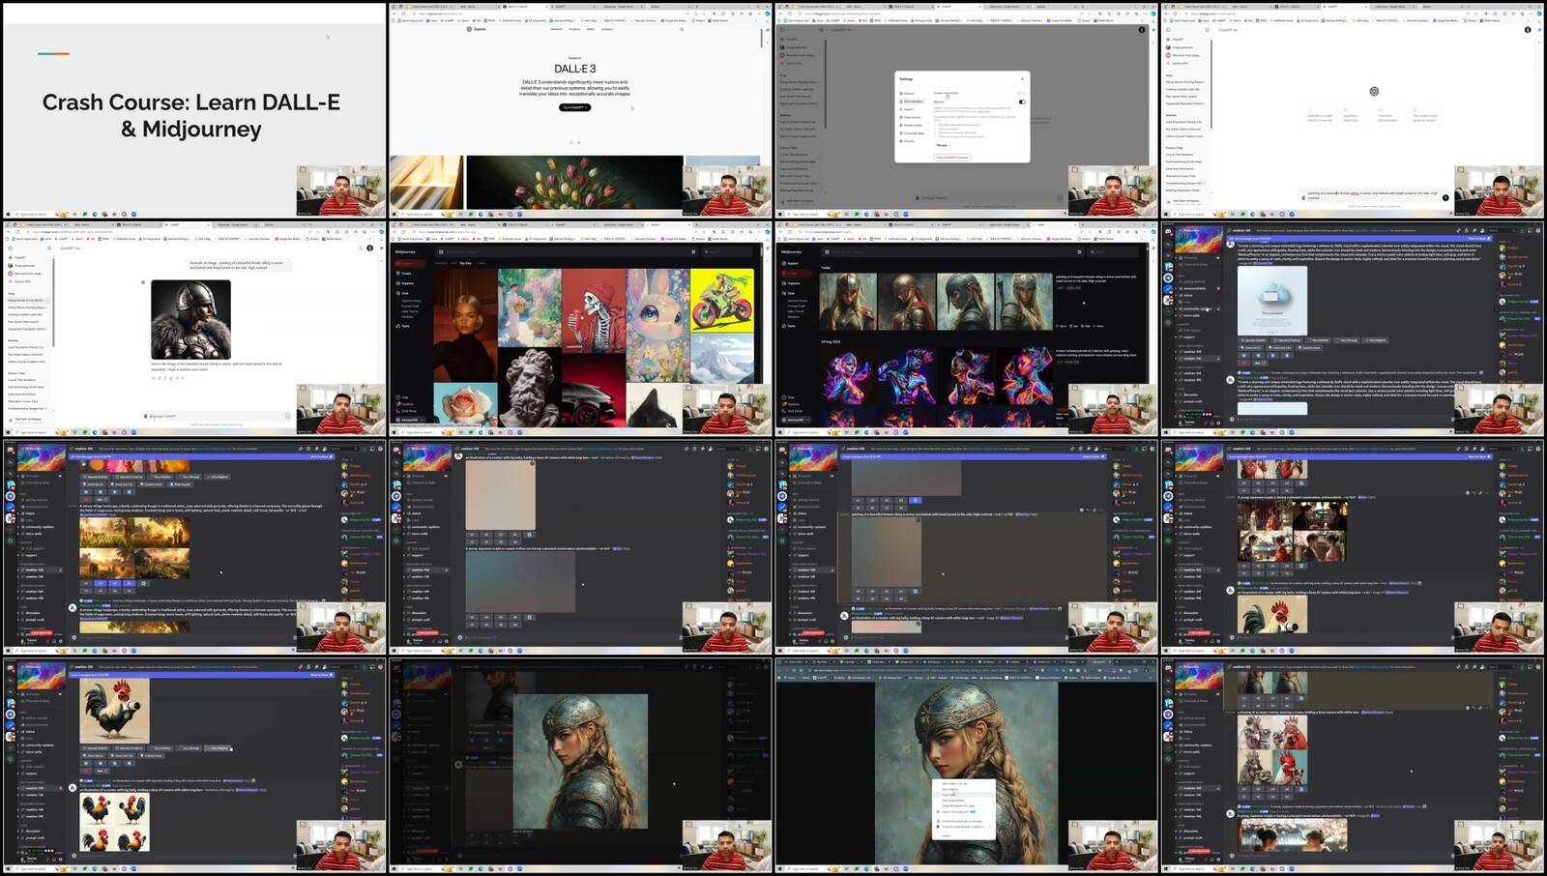Open the blonde woman in a black turtleneck thumbnail
Screen dimensions: 1547x876
[x=464, y=324]
